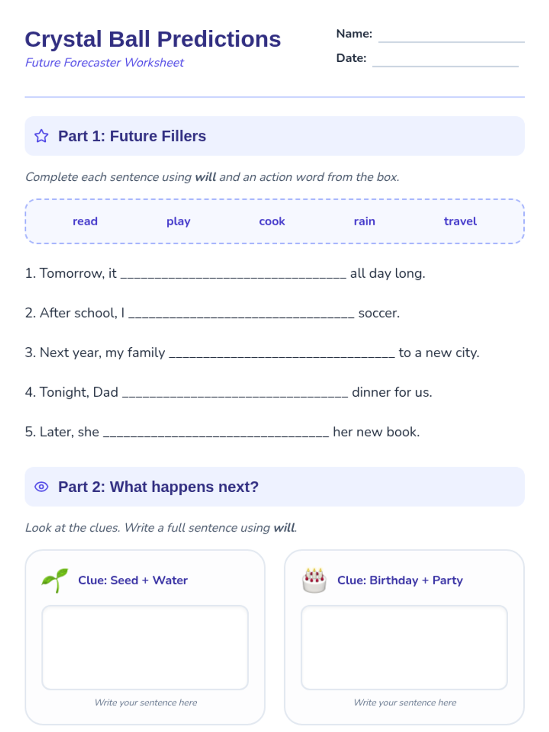Click the Date line field
The image size is (549, 732).
click(446, 60)
